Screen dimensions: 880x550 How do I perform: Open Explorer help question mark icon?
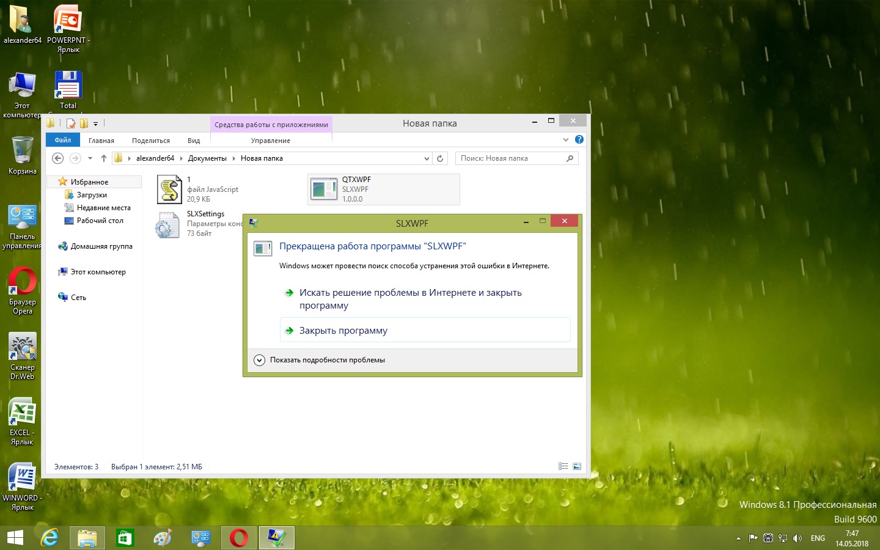[x=579, y=139]
